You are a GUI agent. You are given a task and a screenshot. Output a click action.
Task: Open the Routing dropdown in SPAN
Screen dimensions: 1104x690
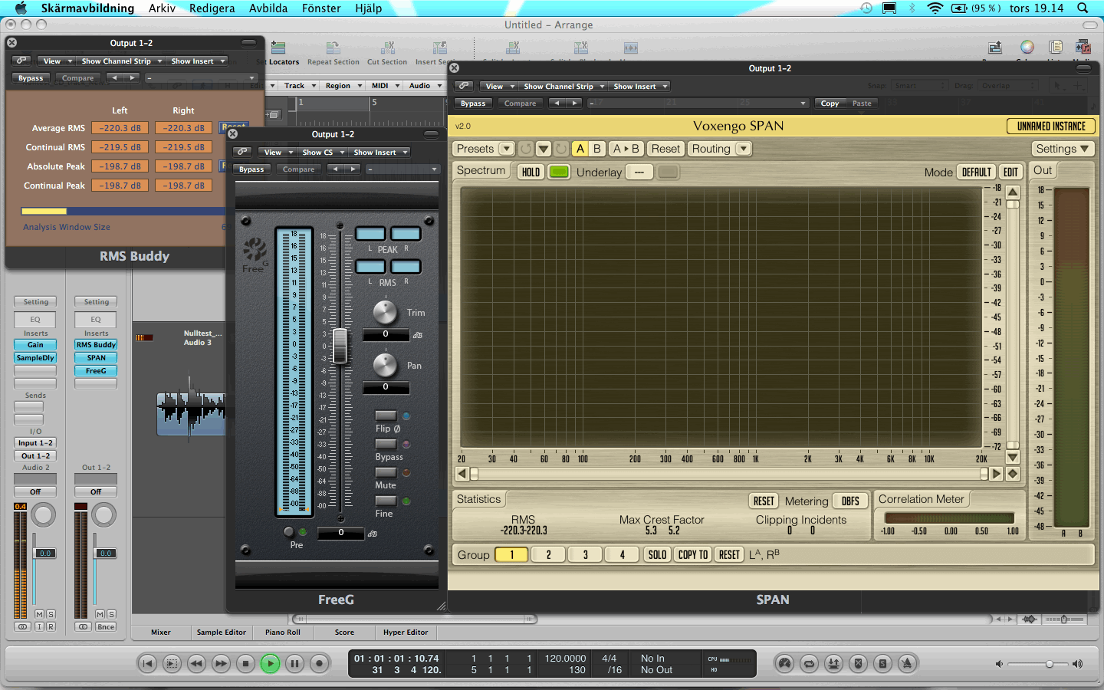tap(719, 149)
